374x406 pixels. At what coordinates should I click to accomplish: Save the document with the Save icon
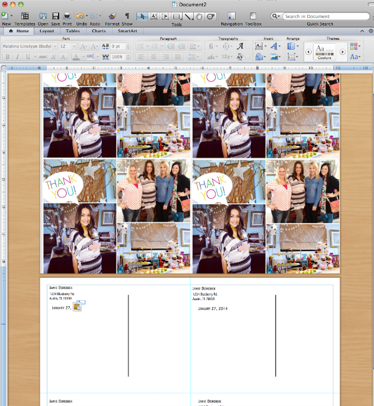(55, 16)
